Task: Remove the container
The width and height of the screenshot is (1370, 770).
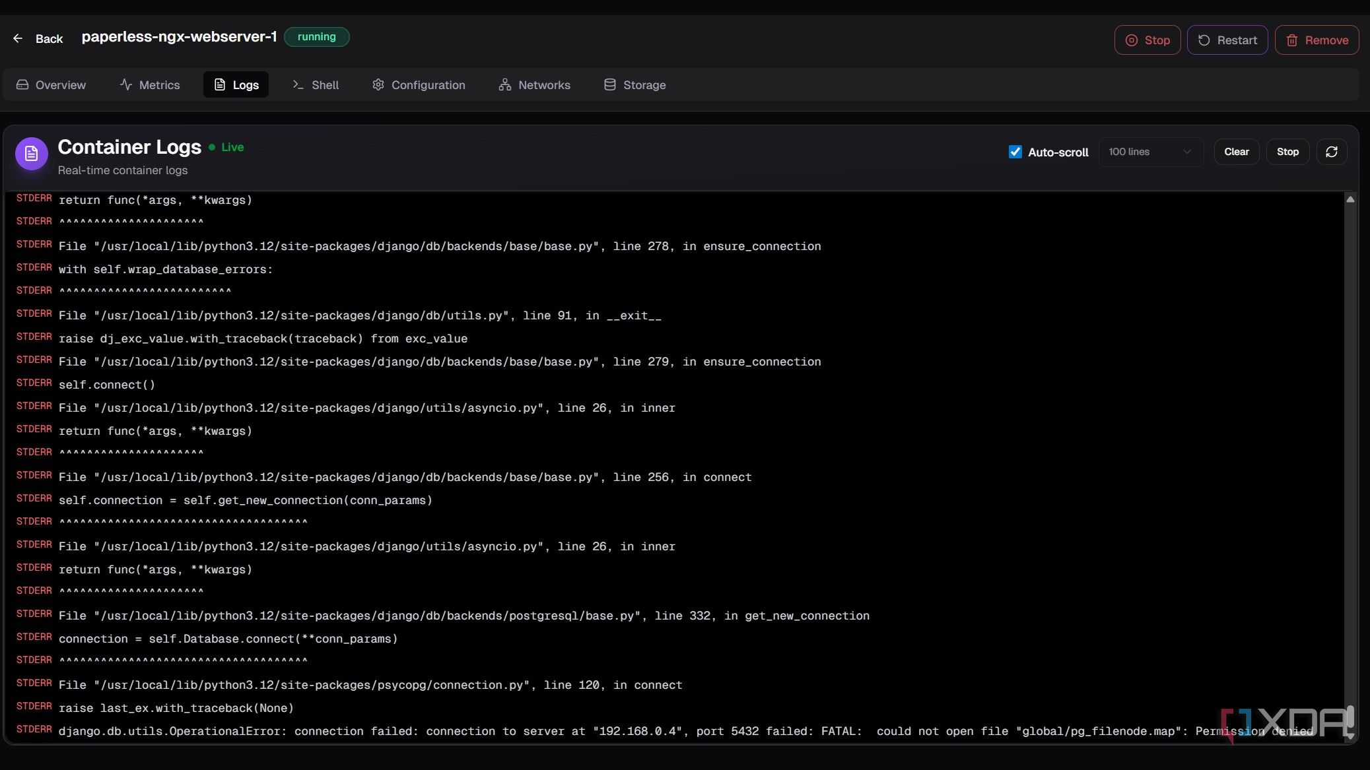Action: [1317, 40]
